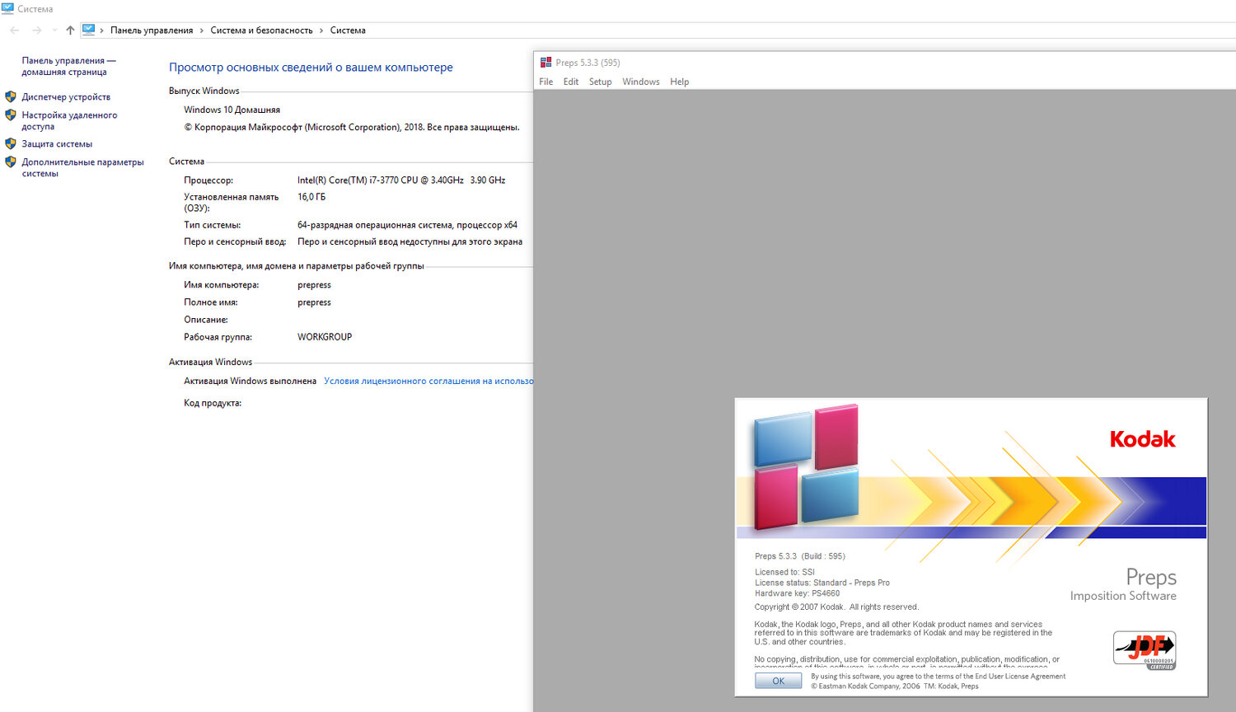Click the 16,0 ГБ memory value
The image size is (1236, 712).
311,197
